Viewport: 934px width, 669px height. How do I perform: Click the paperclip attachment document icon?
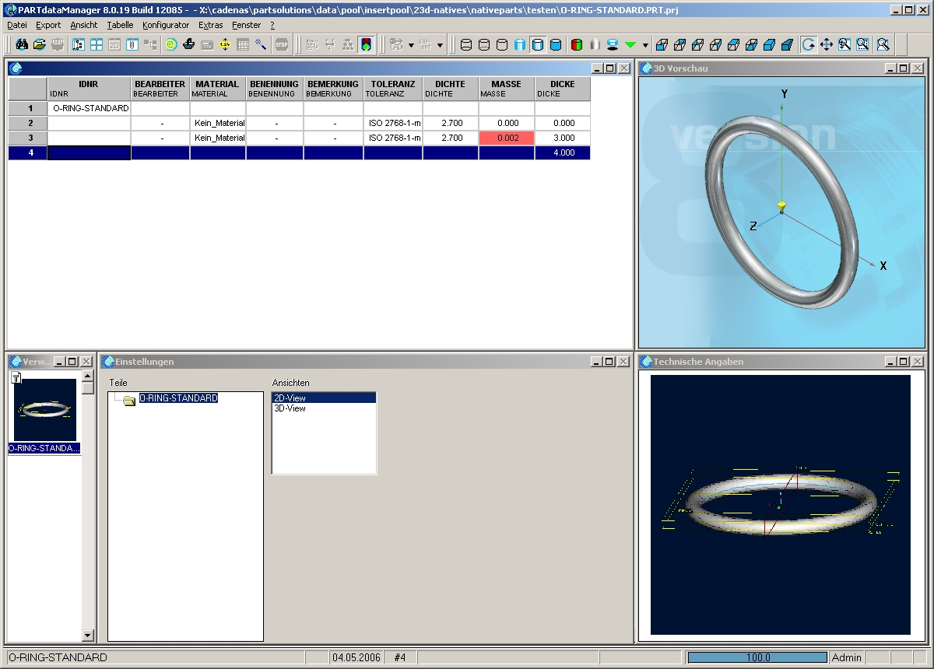(x=132, y=45)
